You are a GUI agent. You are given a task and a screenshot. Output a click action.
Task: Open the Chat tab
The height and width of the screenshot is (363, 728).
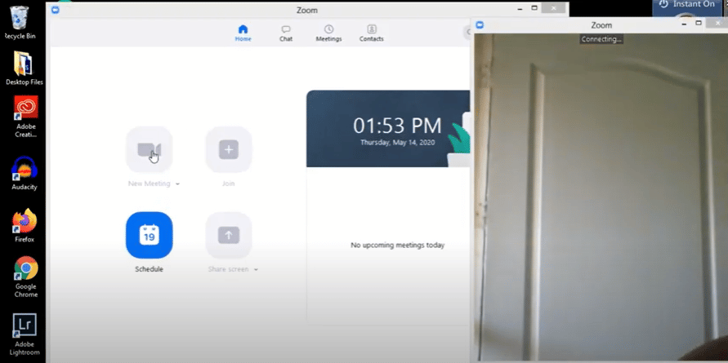coord(286,33)
